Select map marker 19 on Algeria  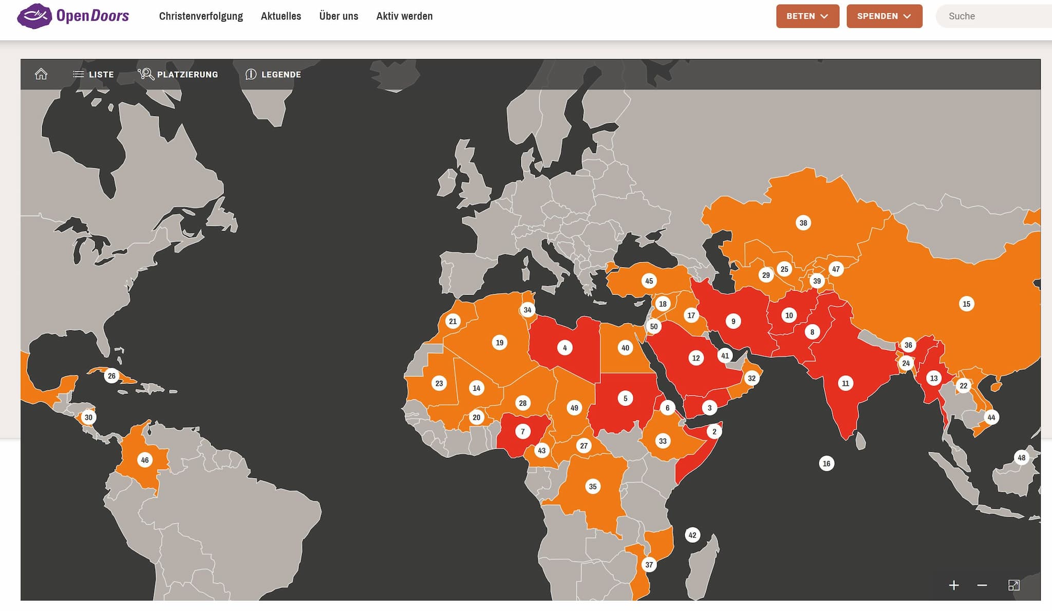pyautogui.click(x=500, y=342)
